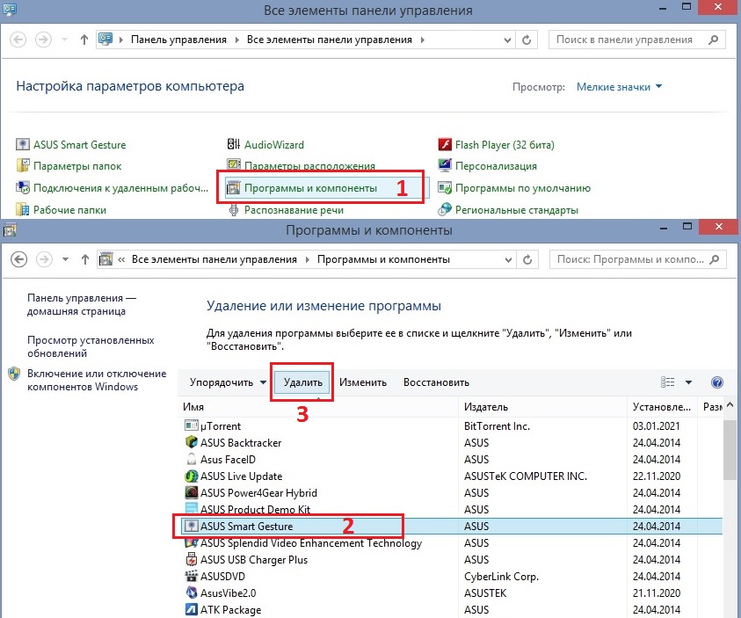The width and height of the screenshot is (741, 618).
Task: Click Восстановить button
Action: coord(436,382)
